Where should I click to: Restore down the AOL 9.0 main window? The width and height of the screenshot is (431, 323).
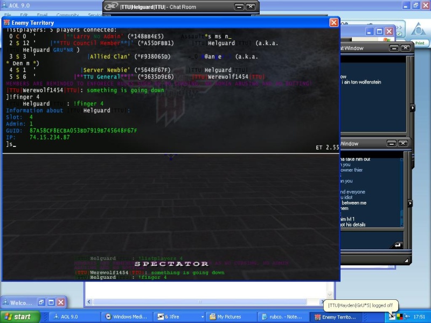(415, 5)
